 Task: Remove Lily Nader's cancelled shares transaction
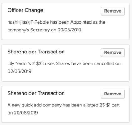(x=113, y=52)
